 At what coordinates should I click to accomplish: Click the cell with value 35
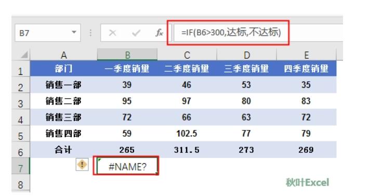point(306,85)
